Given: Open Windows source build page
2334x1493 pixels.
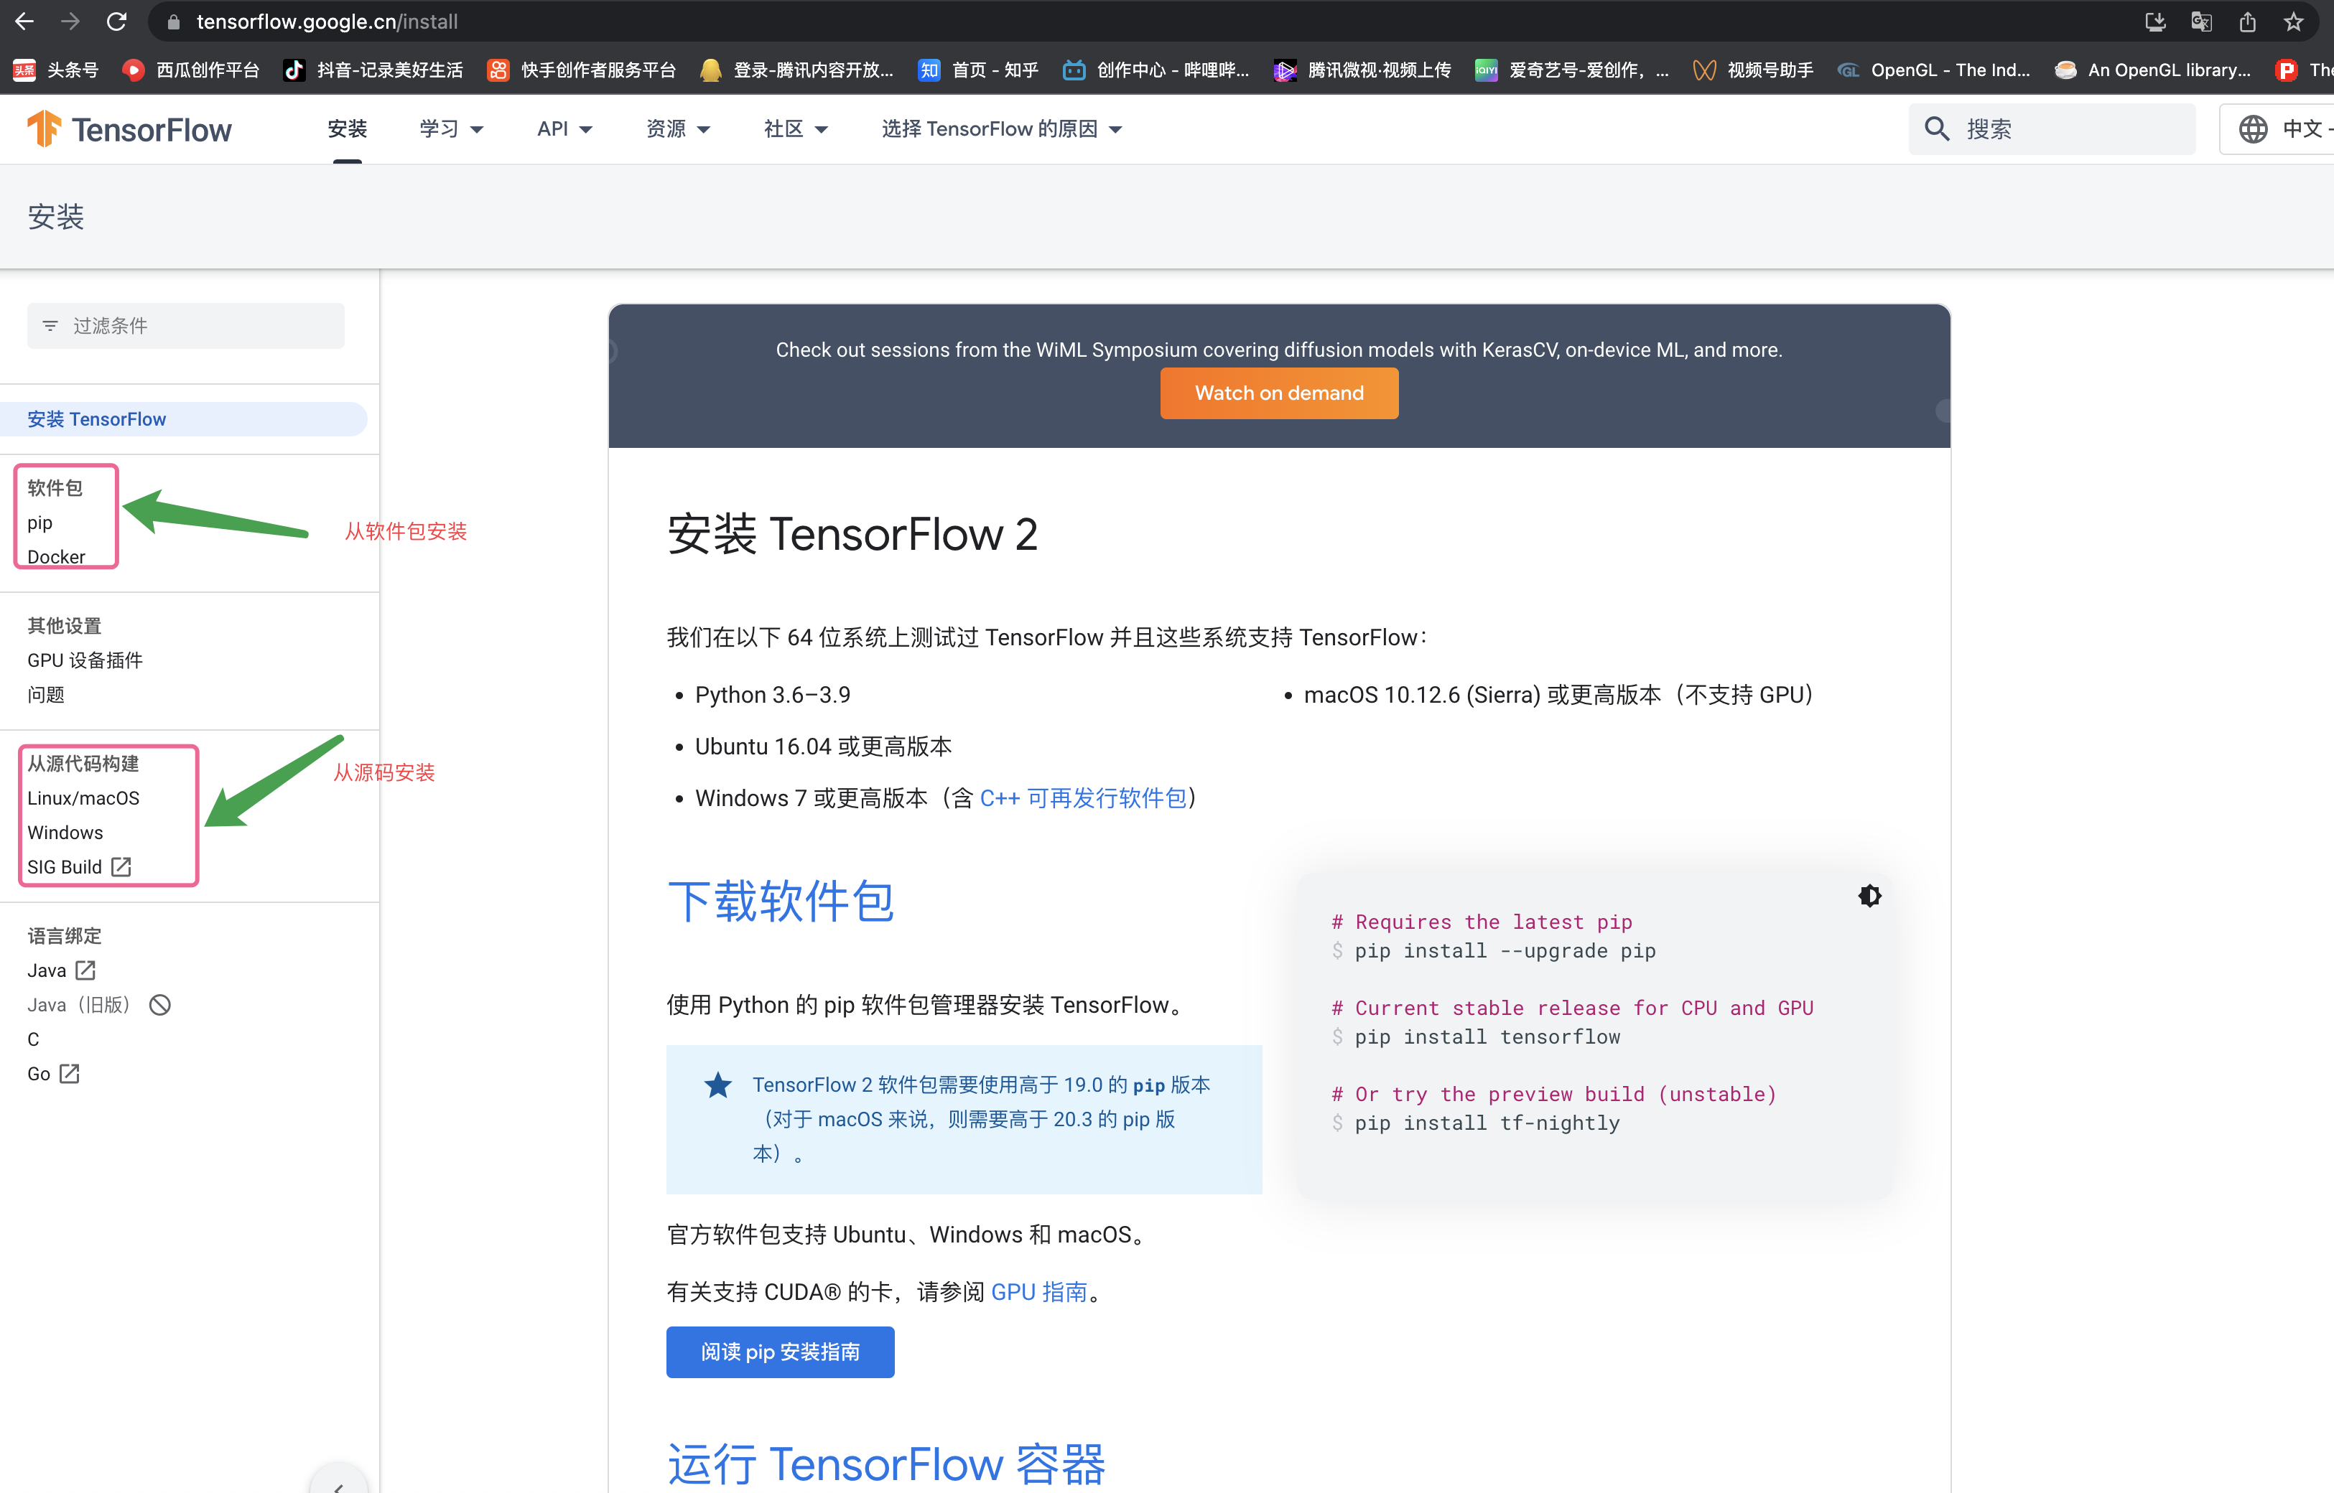Looking at the screenshot, I should pyautogui.click(x=65, y=833).
